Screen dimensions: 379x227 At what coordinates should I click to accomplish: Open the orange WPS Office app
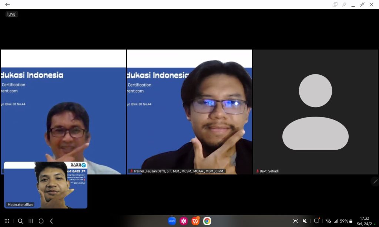tap(195, 221)
